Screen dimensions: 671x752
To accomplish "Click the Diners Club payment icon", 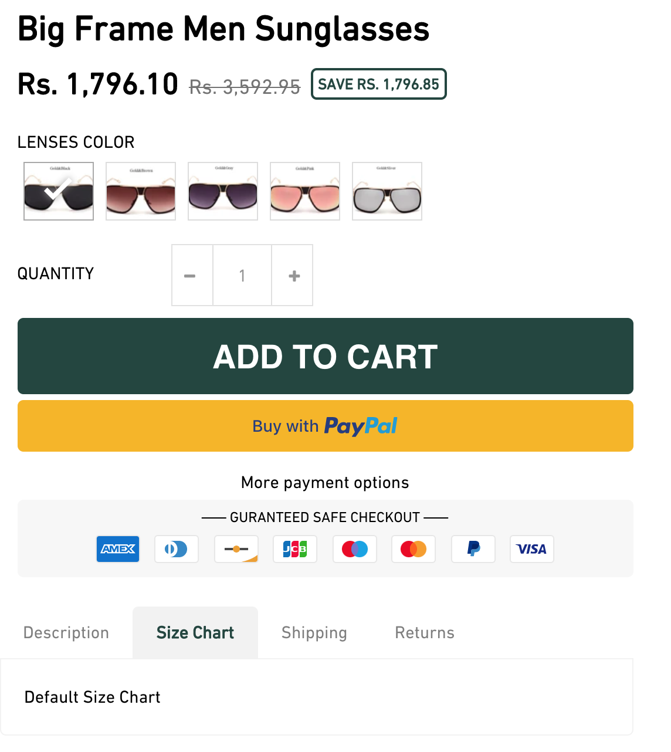I will pyautogui.click(x=177, y=549).
